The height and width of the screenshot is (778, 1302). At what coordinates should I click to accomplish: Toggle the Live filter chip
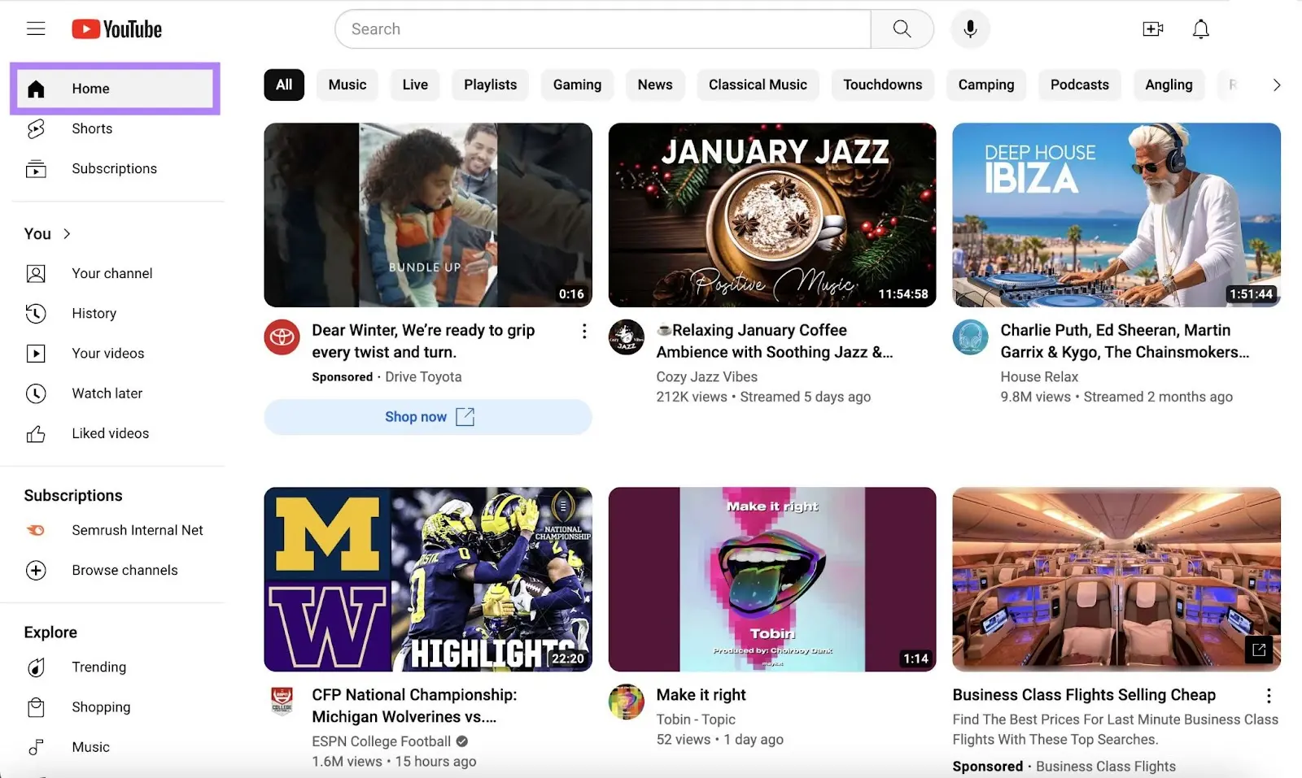415,85
